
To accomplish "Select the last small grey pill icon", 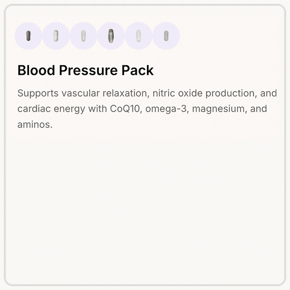I will 166,36.
